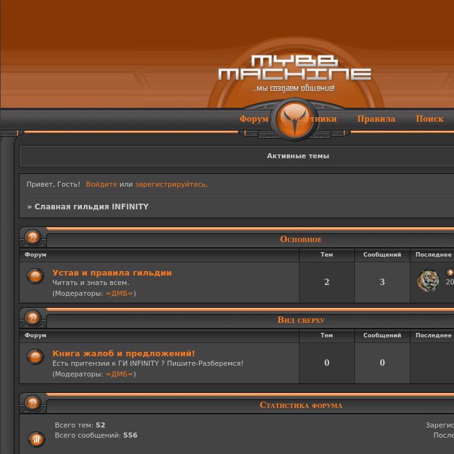The width and height of the screenshot is (454, 454).
Task: Open the Поиск navigation menu item
Action: [429, 119]
